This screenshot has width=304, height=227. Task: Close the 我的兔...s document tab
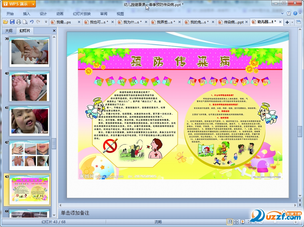click(213, 22)
